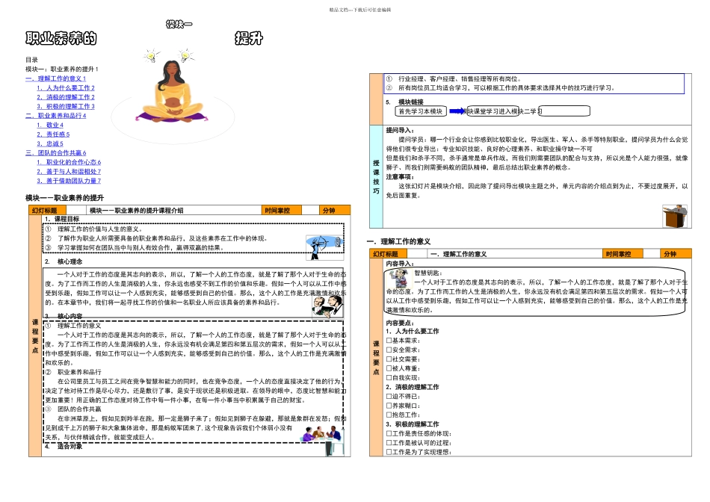The height and width of the screenshot is (502, 710).
Task: Click the right lightbulb clipart above the woman
Action: pos(185,55)
